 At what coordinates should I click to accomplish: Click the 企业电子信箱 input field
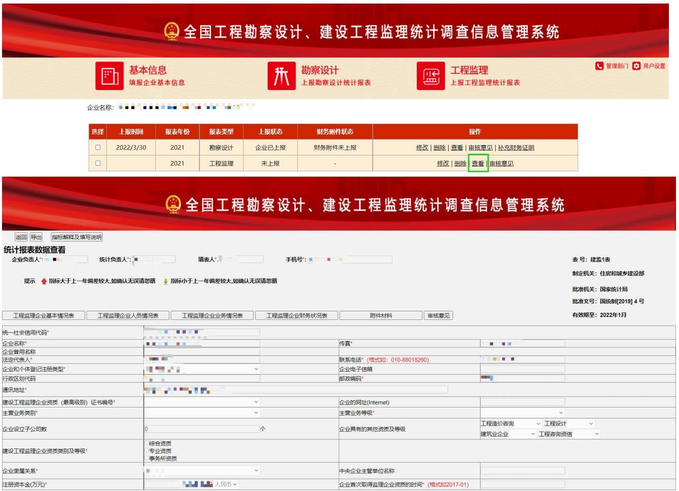pos(522,369)
